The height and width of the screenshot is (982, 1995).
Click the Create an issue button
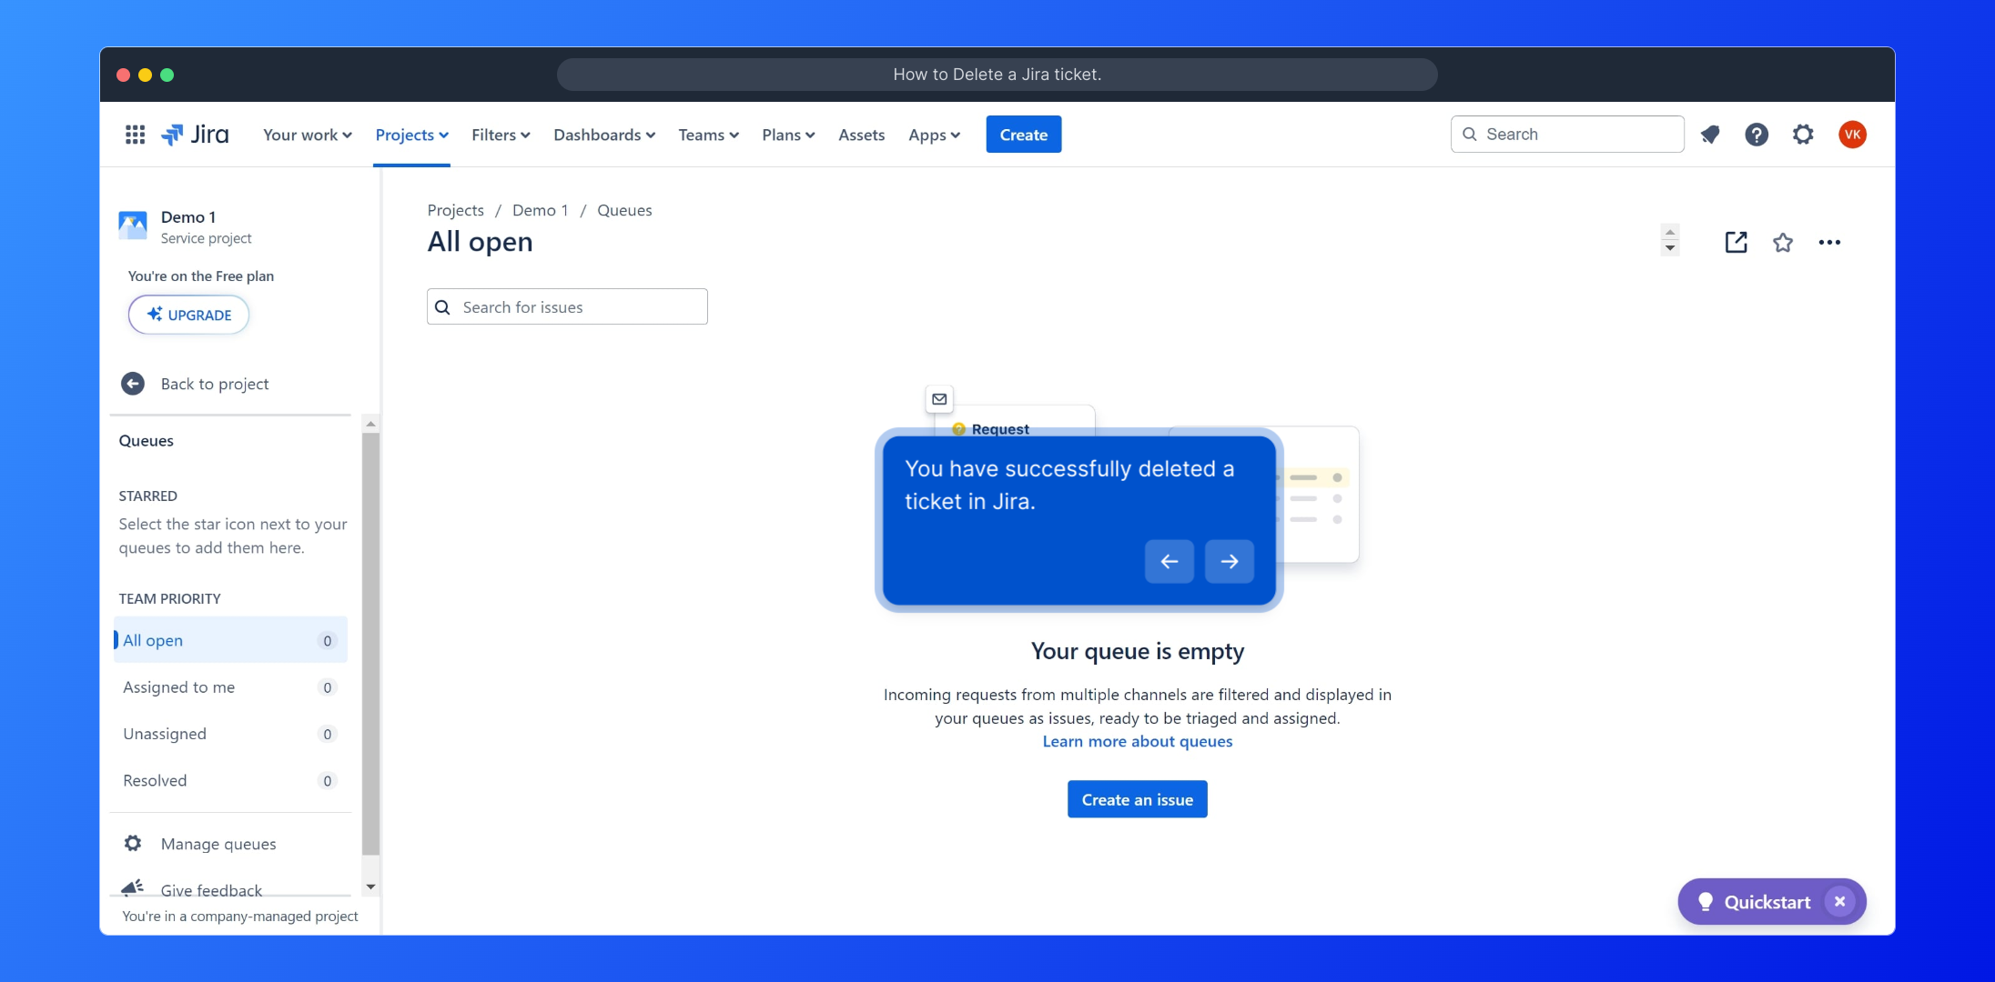1137,799
